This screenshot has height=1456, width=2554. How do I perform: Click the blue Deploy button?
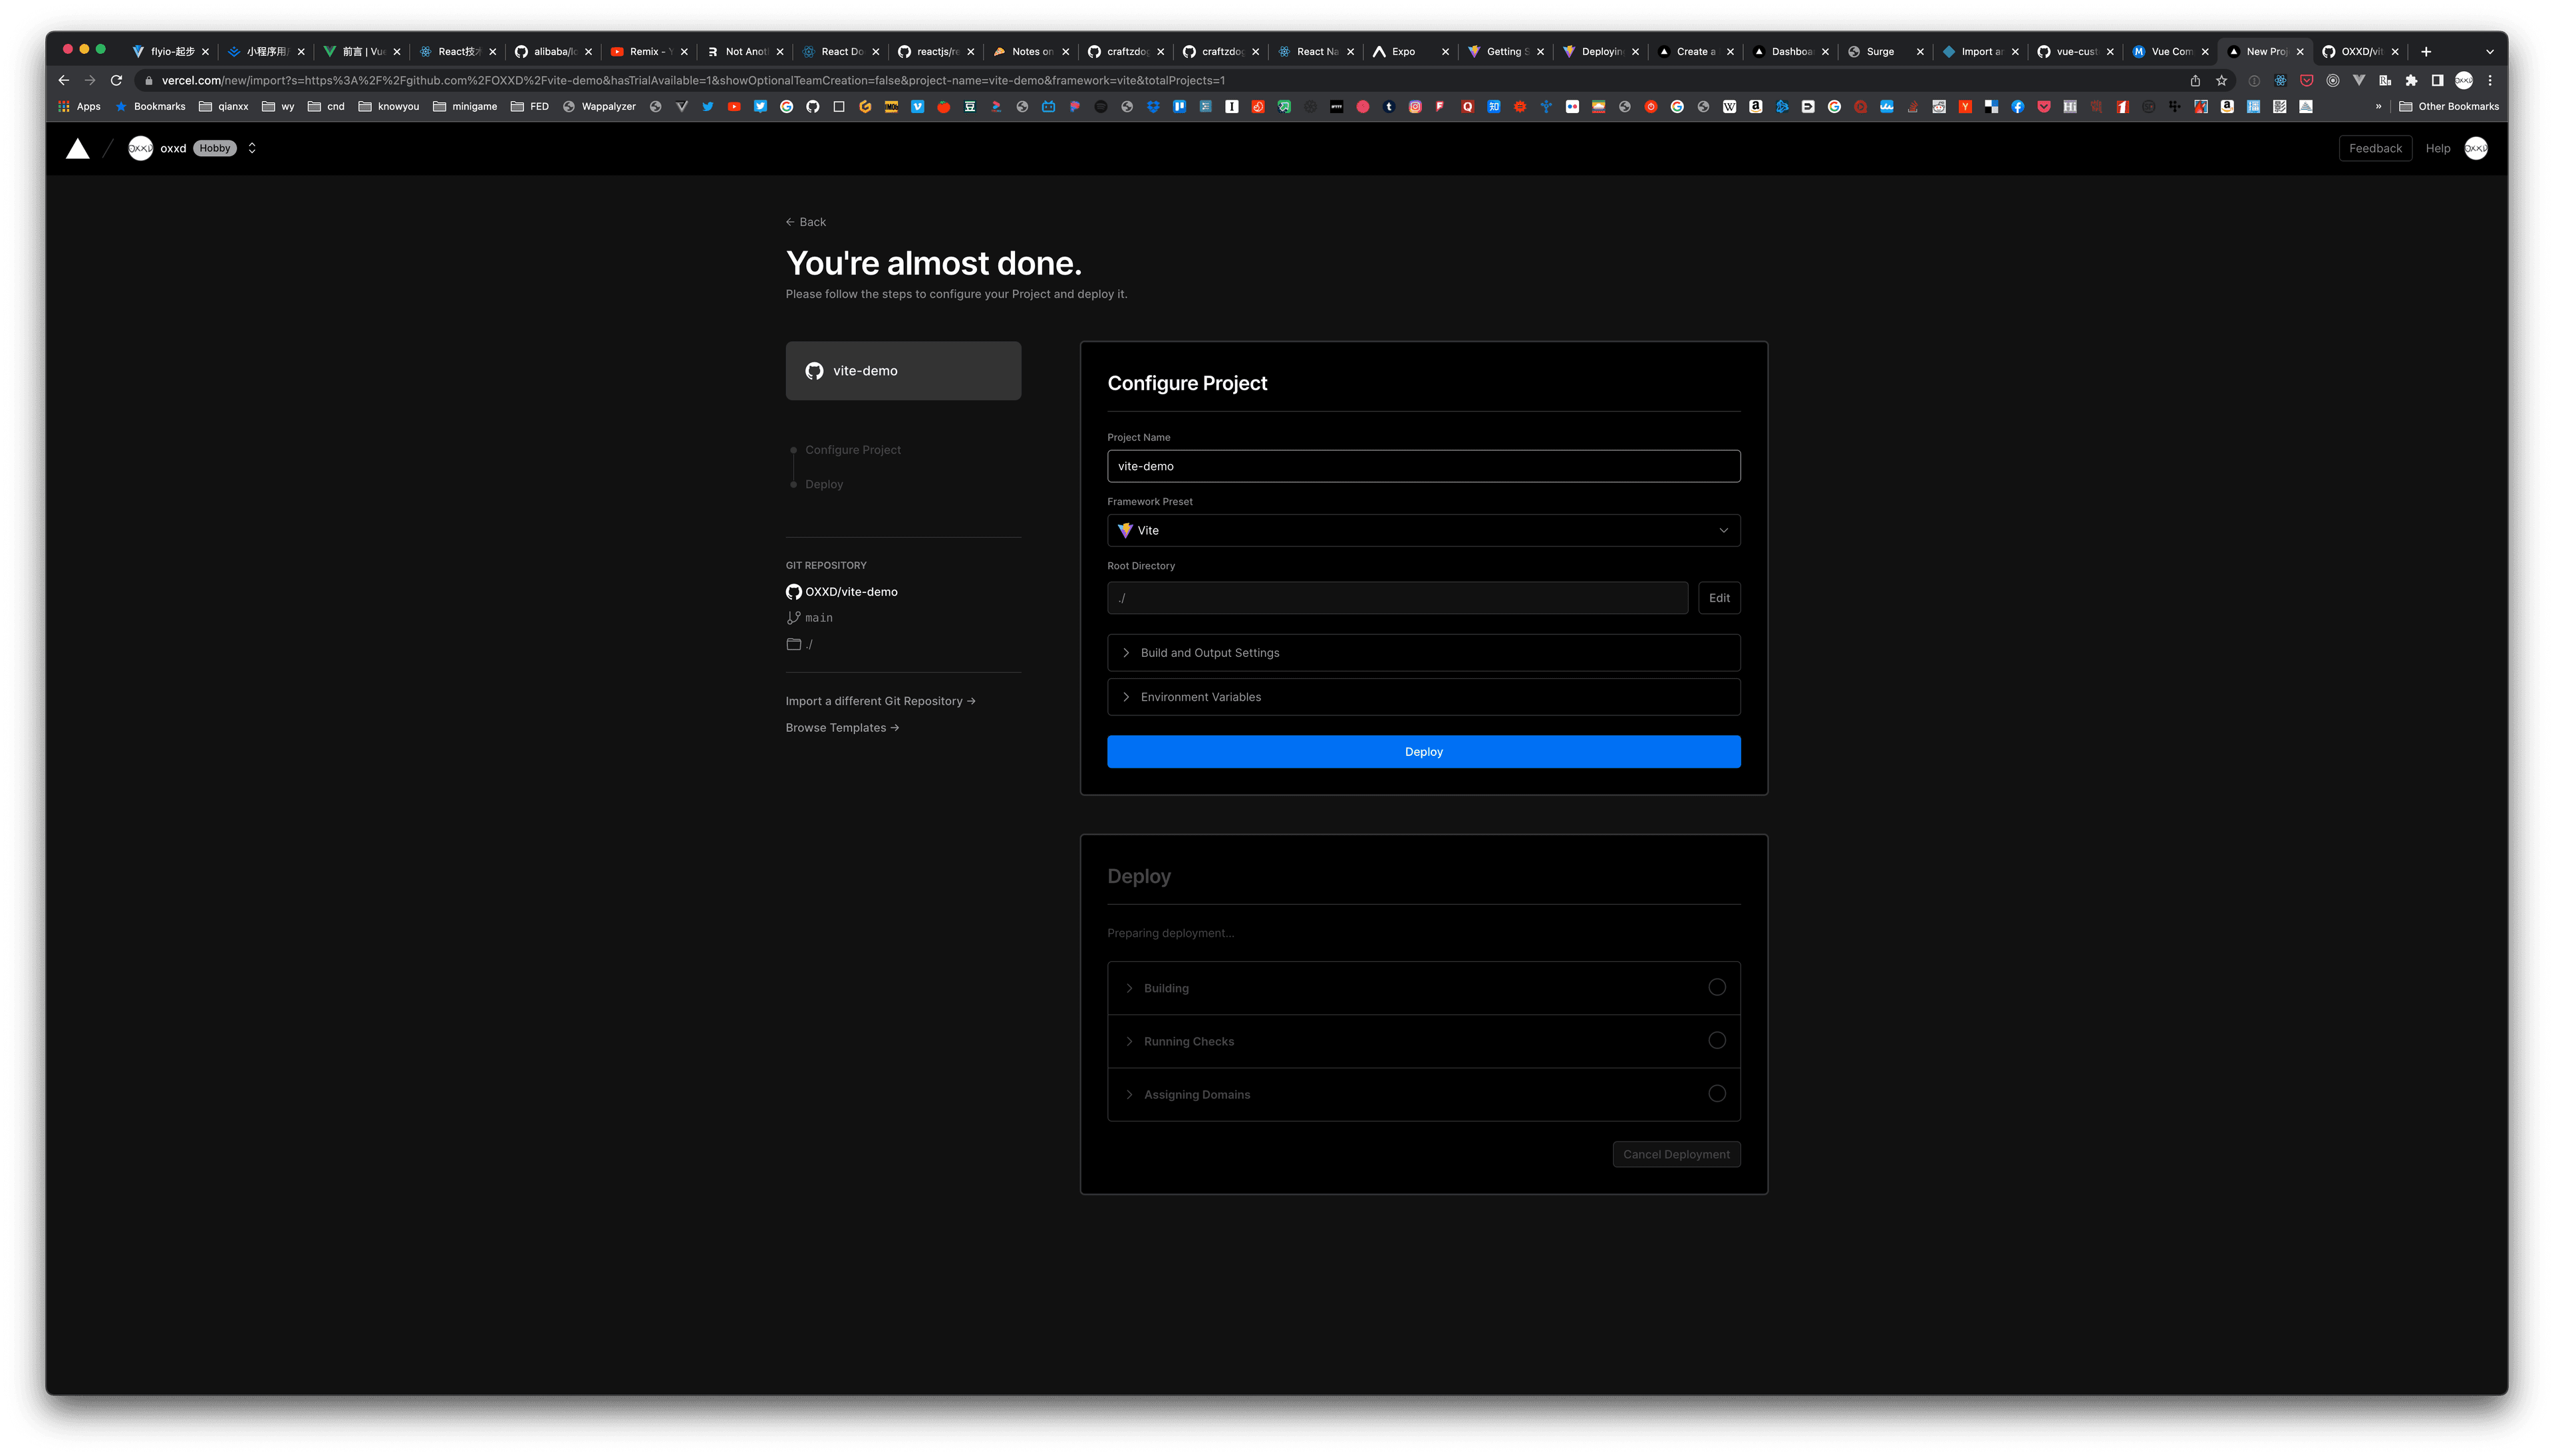(1423, 752)
